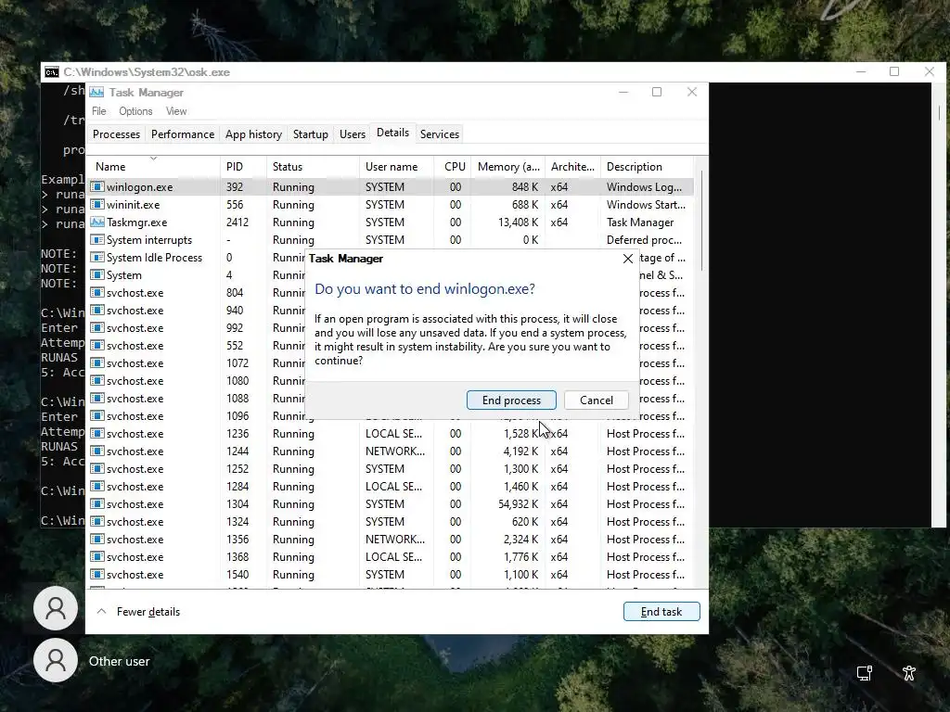Viewport: 950px width, 712px height.
Task: Click svchost.exe with PID 1072
Action: tap(135, 363)
